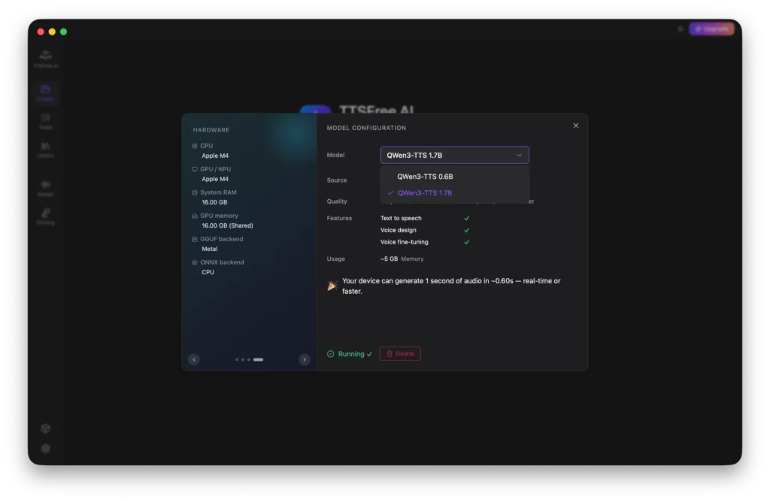770x502 pixels.
Task: Click the TTSFree AI logo in the sidebar
Action: pos(46,58)
